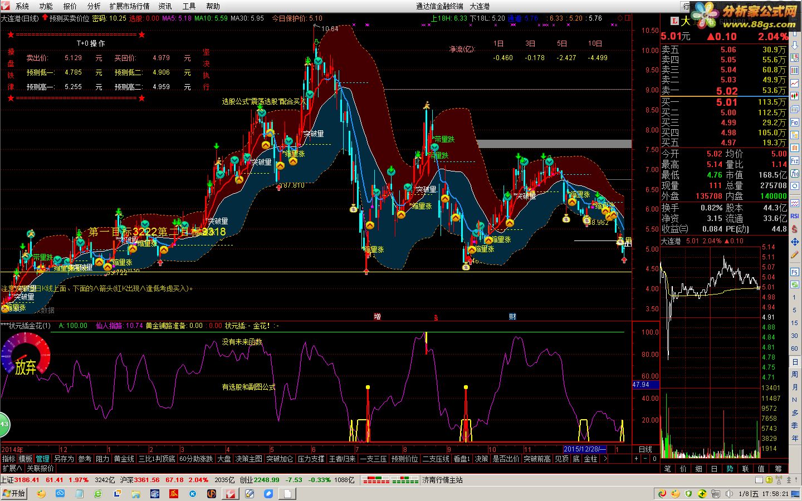Click the - button beside indicator tabs
The height and width of the screenshot is (501, 802).
(x=645, y=459)
